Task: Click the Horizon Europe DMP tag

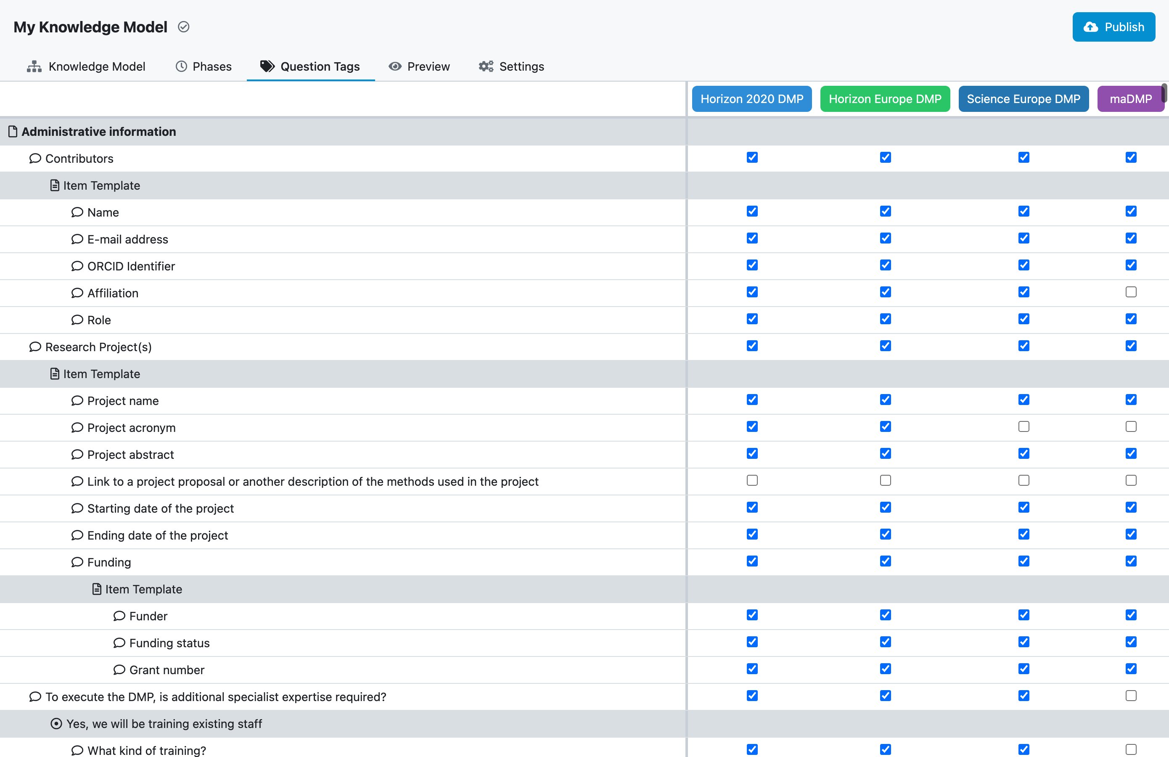Action: (x=885, y=99)
